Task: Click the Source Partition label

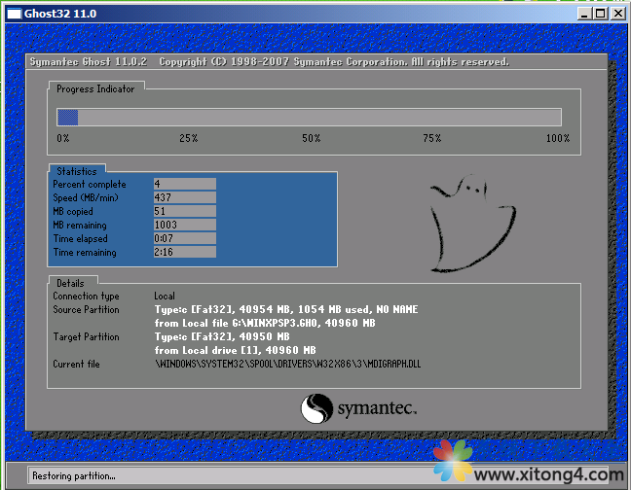Action: pos(86,310)
